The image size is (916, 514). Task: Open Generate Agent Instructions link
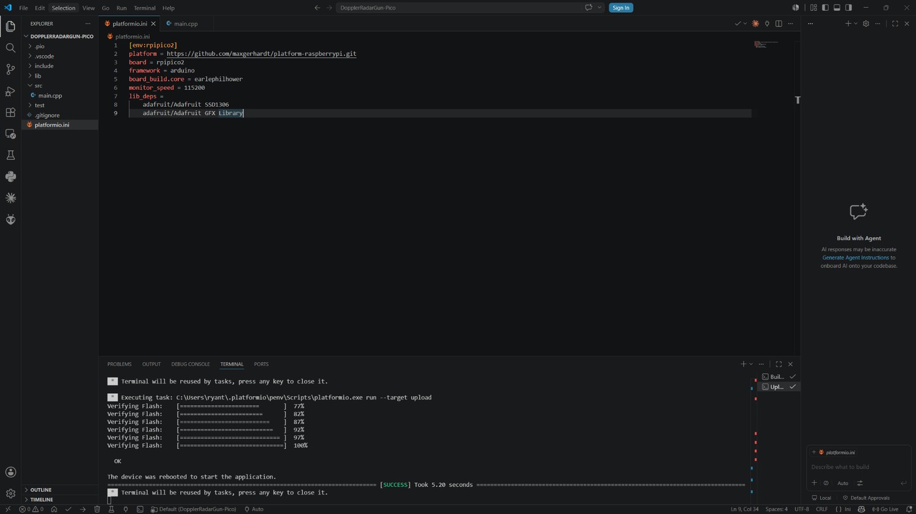pyautogui.click(x=856, y=258)
